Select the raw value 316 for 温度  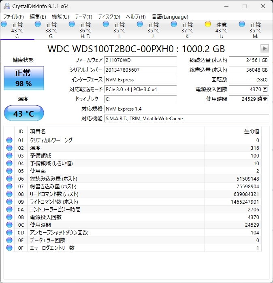point(255,148)
